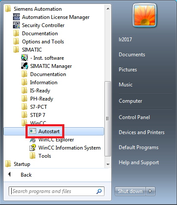Click scrollbar up arrow in programs list
The height and width of the screenshot is (205, 177).
pos(108,9)
